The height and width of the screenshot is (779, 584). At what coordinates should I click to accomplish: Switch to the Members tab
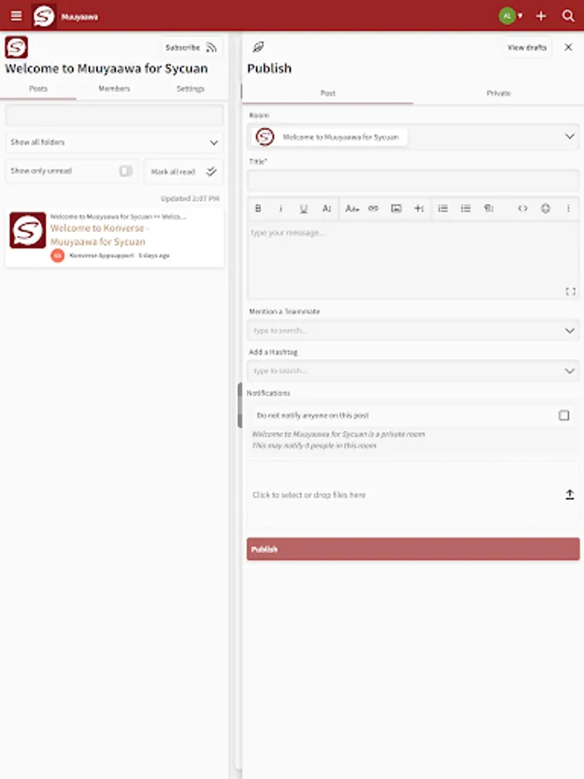114,88
